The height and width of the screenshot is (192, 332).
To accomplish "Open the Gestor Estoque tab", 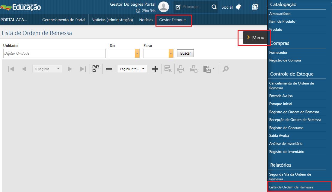I will point(172,20).
